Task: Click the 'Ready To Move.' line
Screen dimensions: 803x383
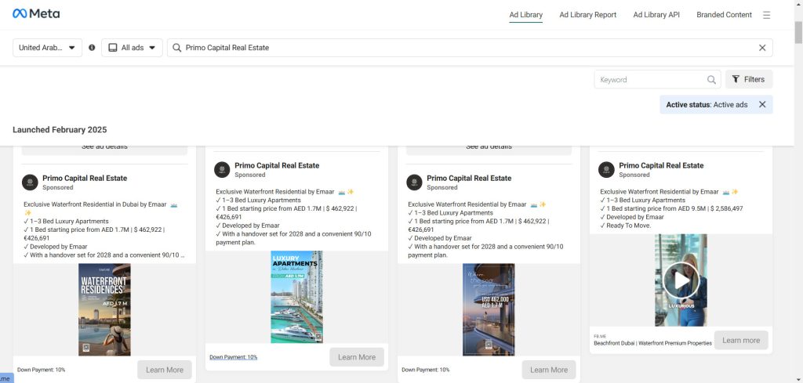Action: coord(625,226)
